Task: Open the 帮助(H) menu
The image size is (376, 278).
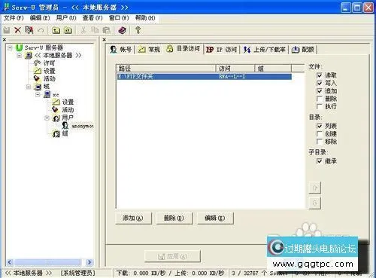Action: (x=145, y=18)
